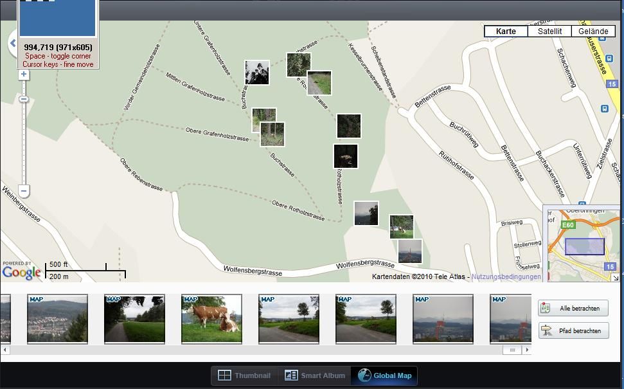The height and width of the screenshot is (389, 624).
Task: Click the church tower photo marker on map
Action: (x=410, y=251)
